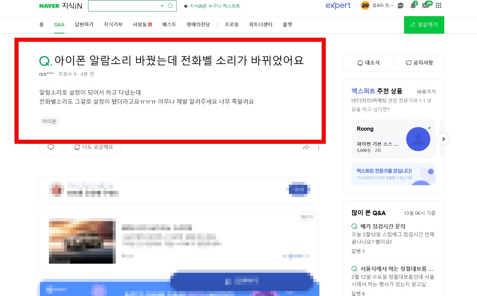Click the 바로가기 link for 엑스퍼트 추천 상품

point(426,92)
